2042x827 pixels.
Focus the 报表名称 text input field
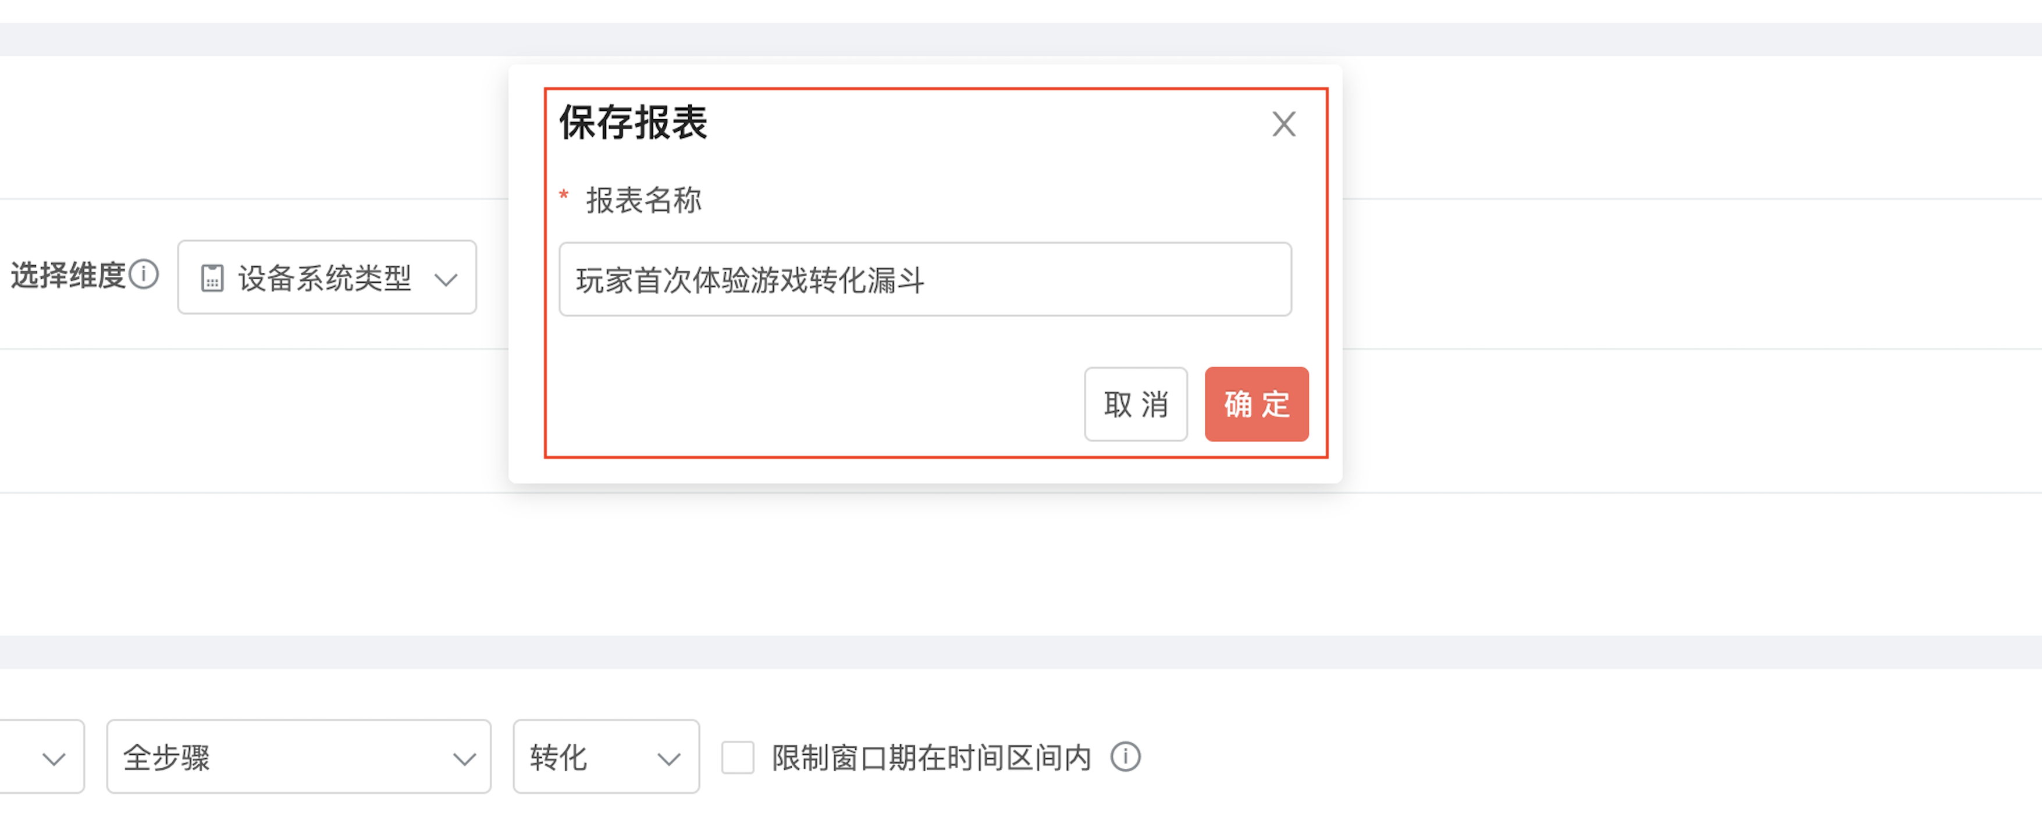click(925, 280)
